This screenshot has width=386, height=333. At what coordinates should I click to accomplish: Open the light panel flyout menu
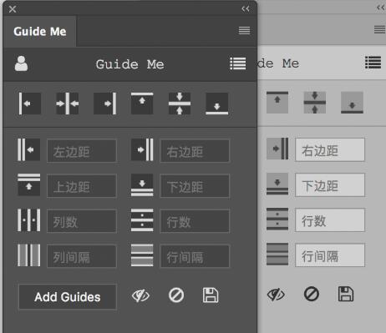[x=379, y=29]
